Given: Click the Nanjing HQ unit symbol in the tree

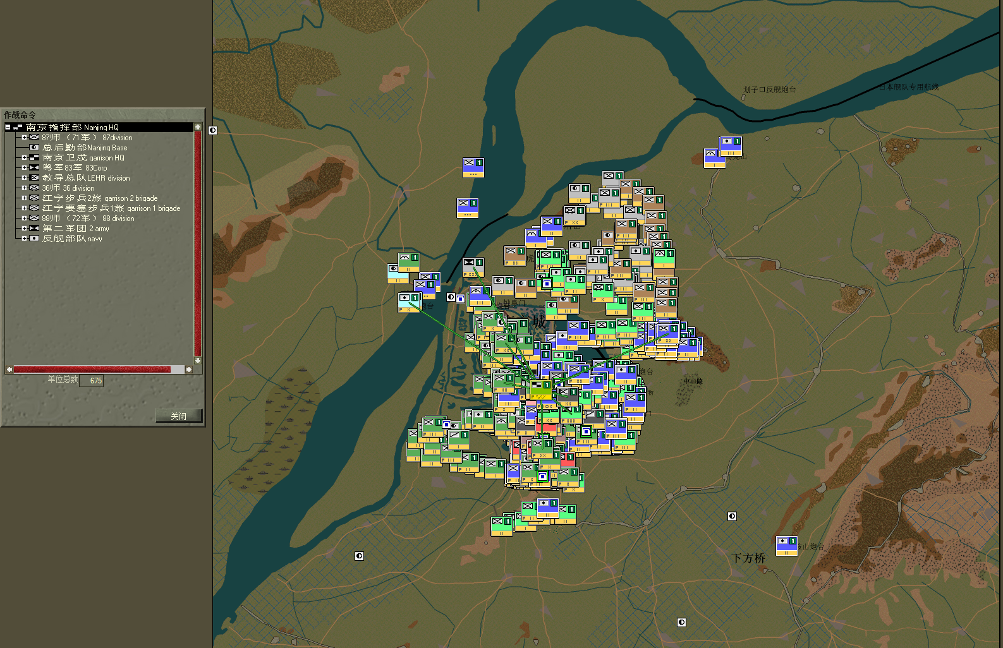Looking at the screenshot, I should click(18, 128).
